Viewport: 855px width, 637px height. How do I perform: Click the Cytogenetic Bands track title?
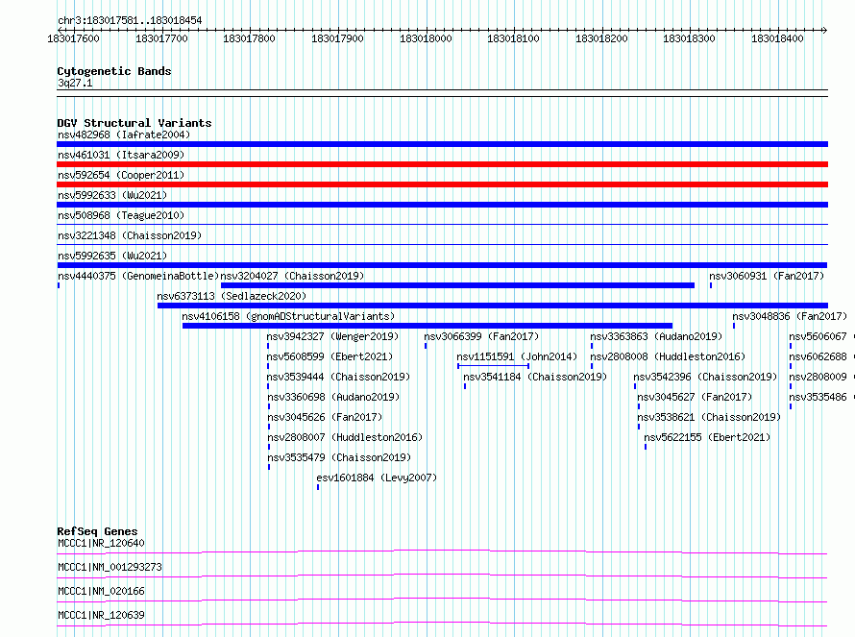[x=114, y=71]
